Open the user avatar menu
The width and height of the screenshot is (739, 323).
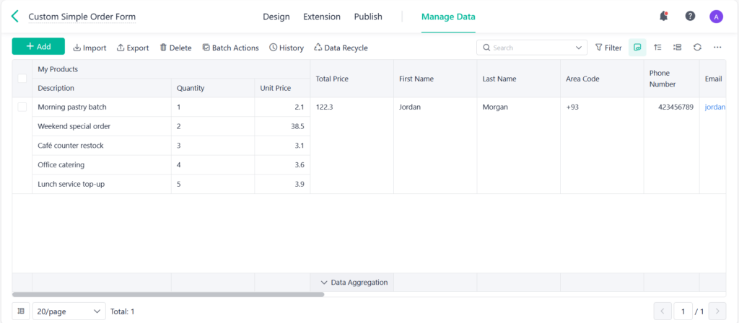coord(716,17)
